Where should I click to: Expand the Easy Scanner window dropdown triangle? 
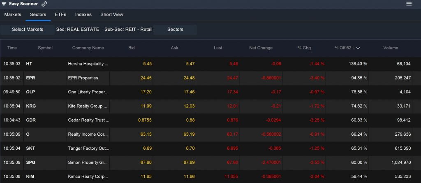[4, 4]
